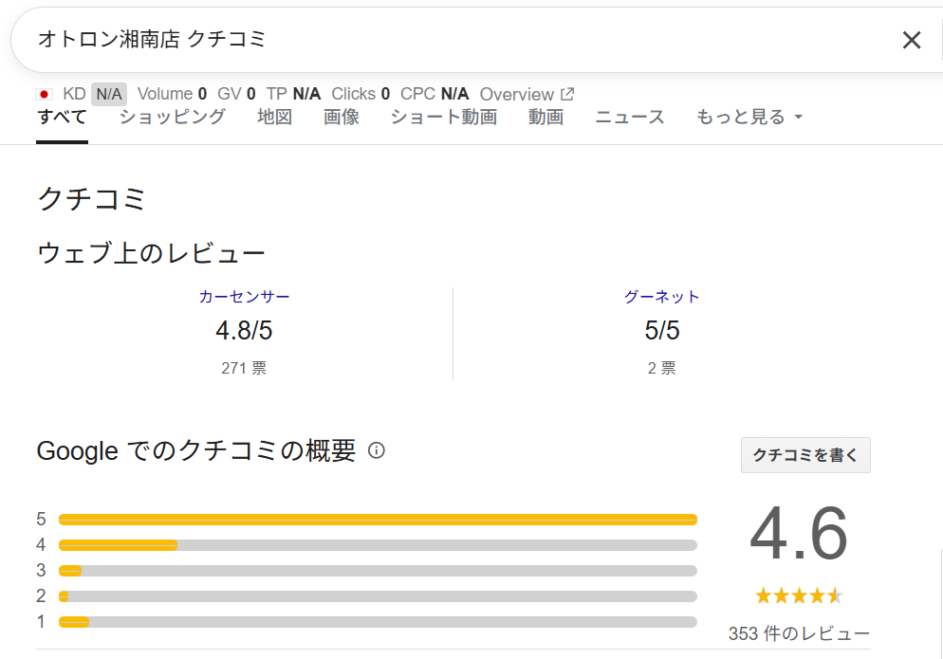The width and height of the screenshot is (943, 659).
Task: Open the 動画 tab
Action: (x=545, y=118)
